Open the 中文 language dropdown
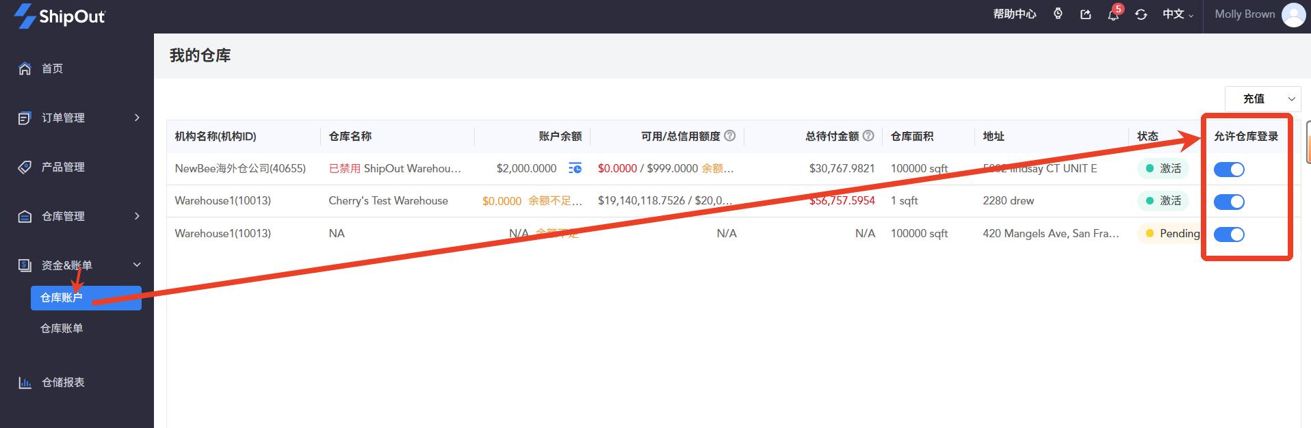 [1177, 14]
